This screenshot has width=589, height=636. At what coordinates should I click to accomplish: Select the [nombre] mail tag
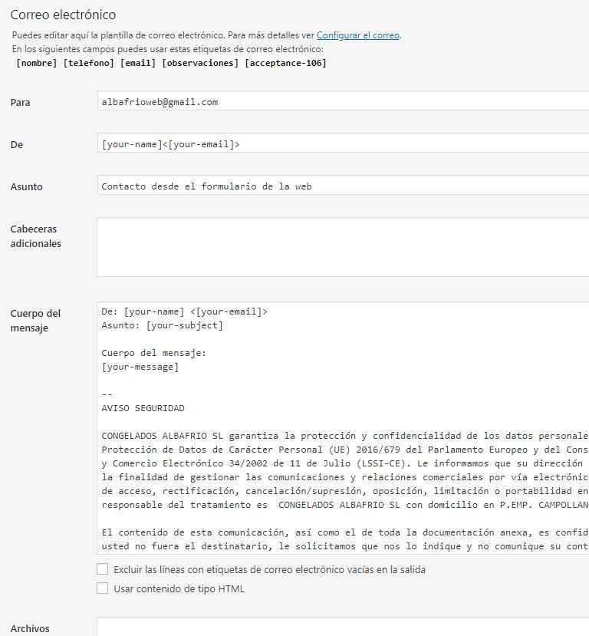coord(37,63)
